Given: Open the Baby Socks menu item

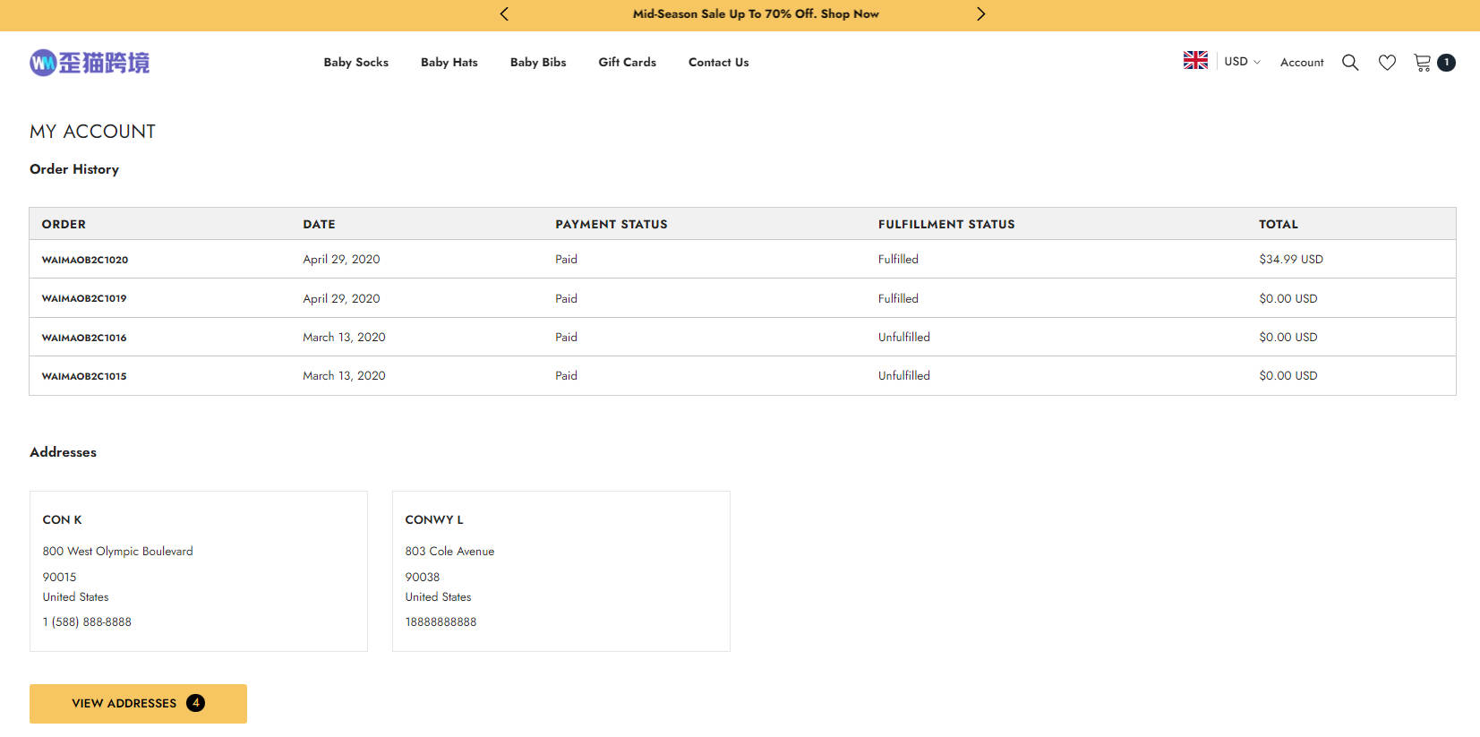Looking at the screenshot, I should (x=355, y=62).
